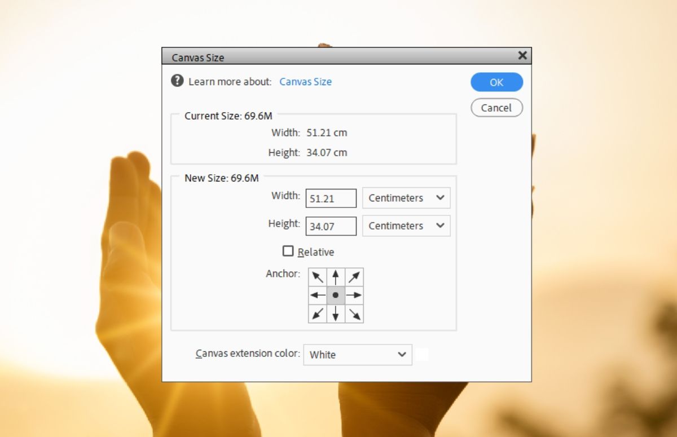Click the help question mark icon
The height and width of the screenshot is (437, 677).
click(x=177, y=81)
